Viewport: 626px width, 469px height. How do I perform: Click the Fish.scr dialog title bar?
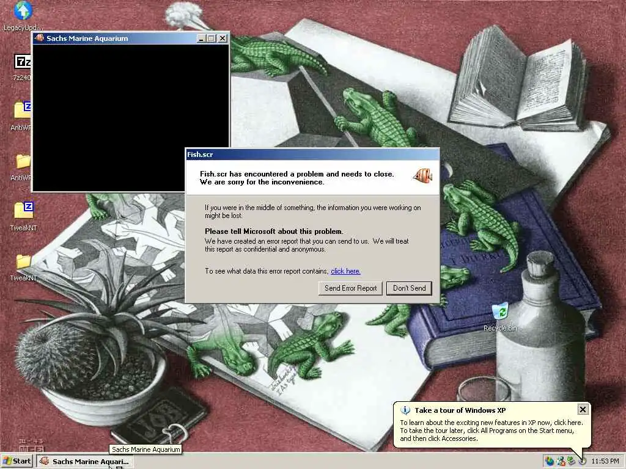[x=312, y=155]
